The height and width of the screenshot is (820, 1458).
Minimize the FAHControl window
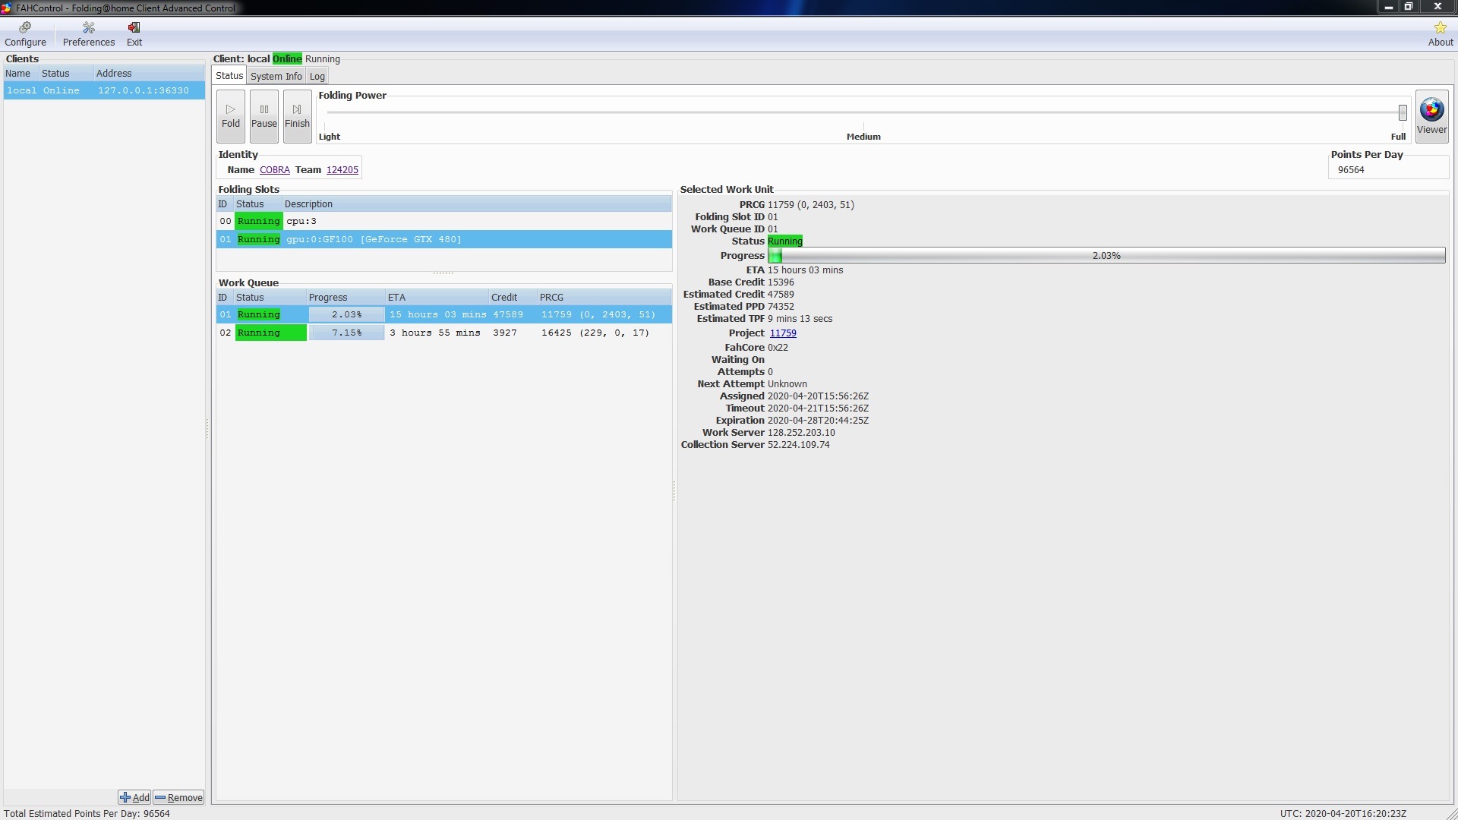[1388, 7]
